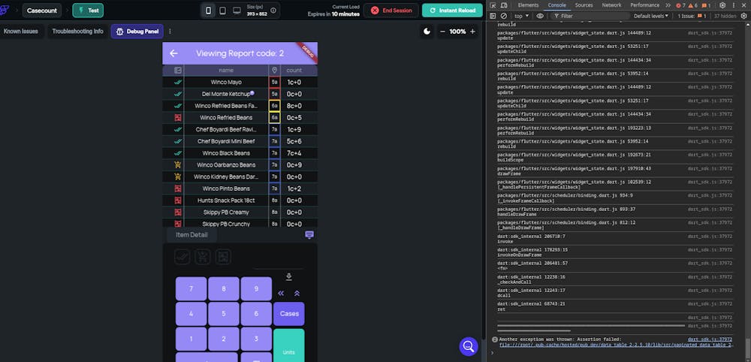Click the double up chevron icon

click(x=297, y=293)
